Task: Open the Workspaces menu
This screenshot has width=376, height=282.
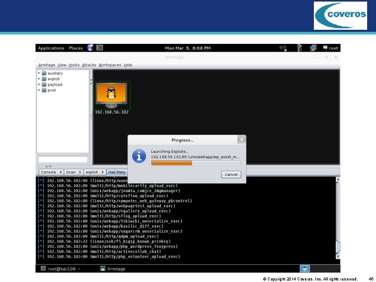Action: (x=110, y=65)
